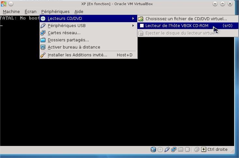Image resolution: width=239 pixels, height=158 pixels.
Task: Click the network cards icon beside Cartes réseau
Action: 43,33
